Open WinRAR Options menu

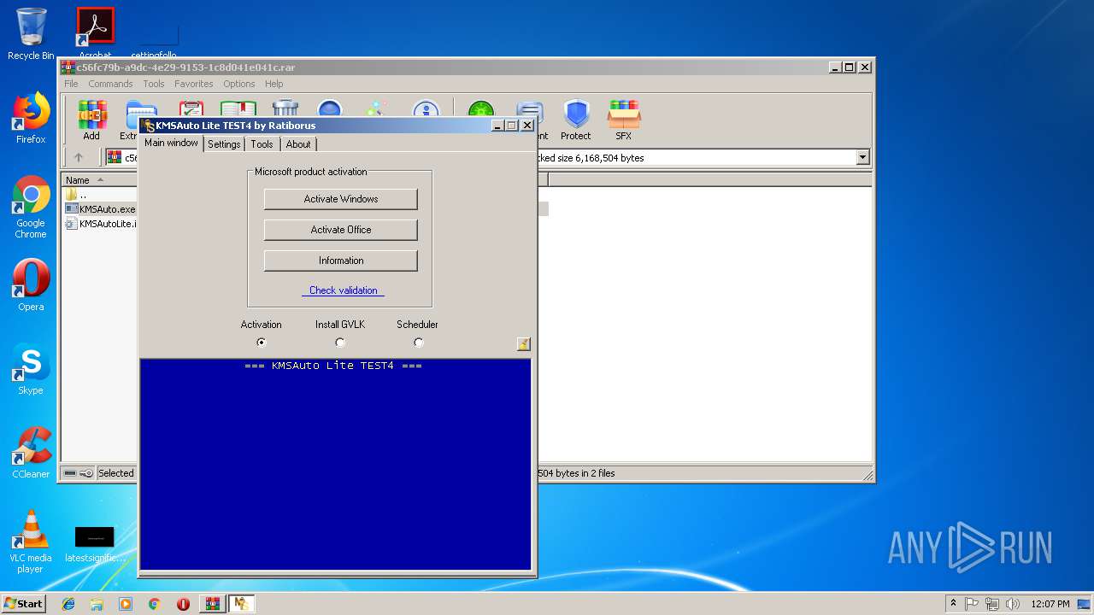point(239,84)
